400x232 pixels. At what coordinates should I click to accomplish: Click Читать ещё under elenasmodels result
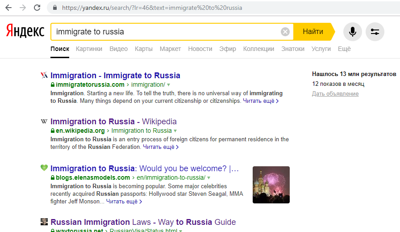tap(124, 202)
